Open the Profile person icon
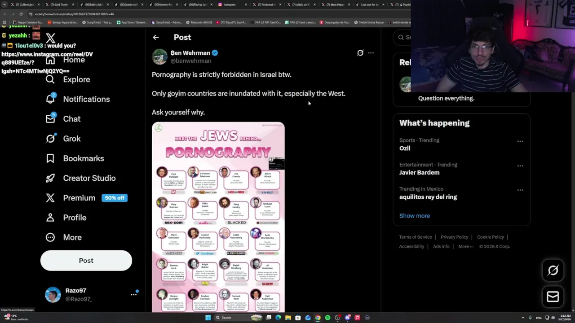This screenshot has width=575, height=323. 50,218
